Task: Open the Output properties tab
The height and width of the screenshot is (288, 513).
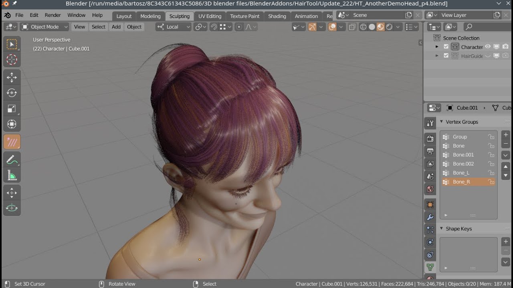Action: point(430,152)
